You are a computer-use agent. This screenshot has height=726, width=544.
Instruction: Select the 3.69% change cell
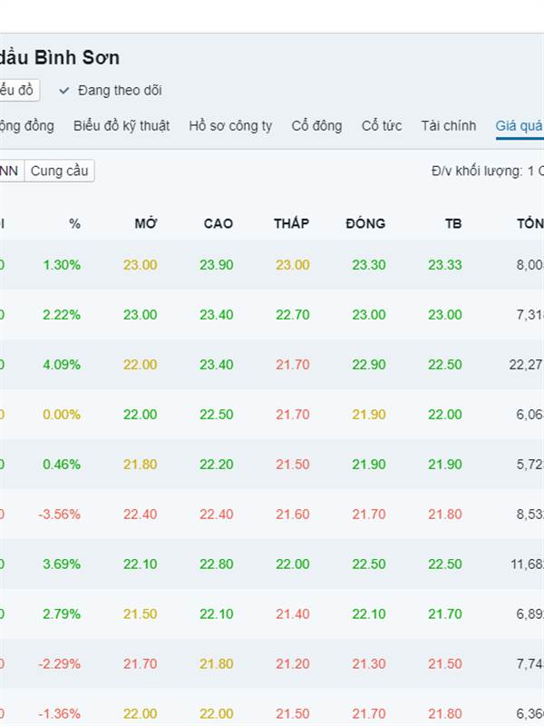click(62, 564)
